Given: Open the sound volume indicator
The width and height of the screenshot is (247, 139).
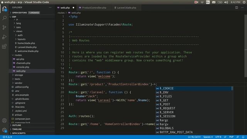Looking at the screenshot, I should pyautogui.click(x=226, y=2).
